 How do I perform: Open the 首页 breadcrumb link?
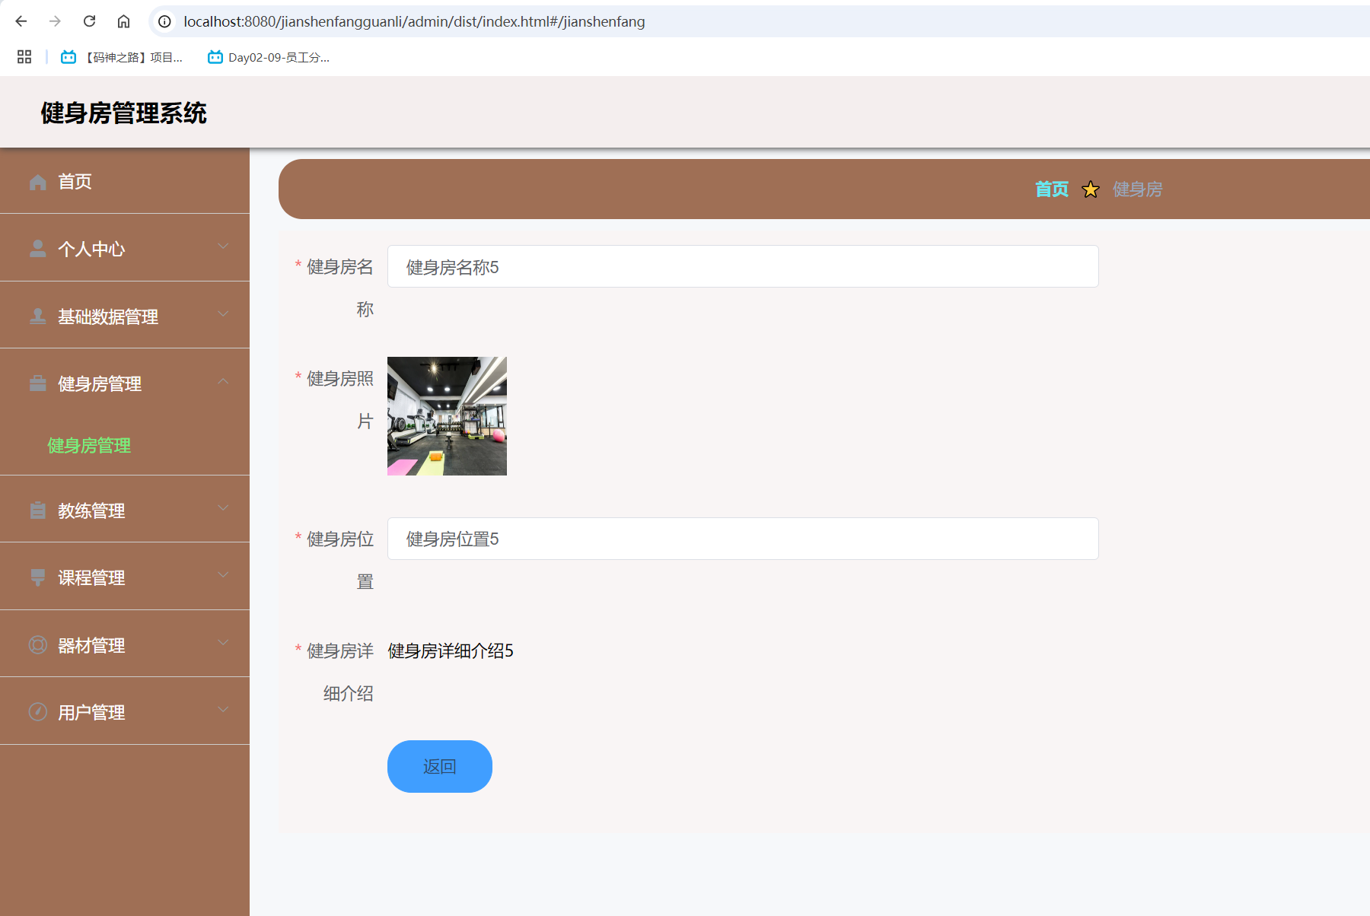click(x=1050, y=189)
